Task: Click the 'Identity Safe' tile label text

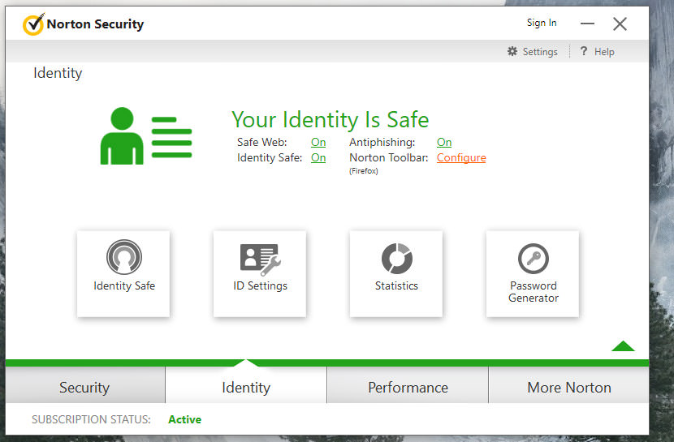Action: (124, 285)
